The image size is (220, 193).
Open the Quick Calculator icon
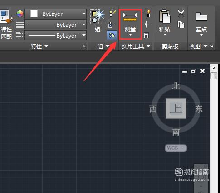[x=146, y=35]
